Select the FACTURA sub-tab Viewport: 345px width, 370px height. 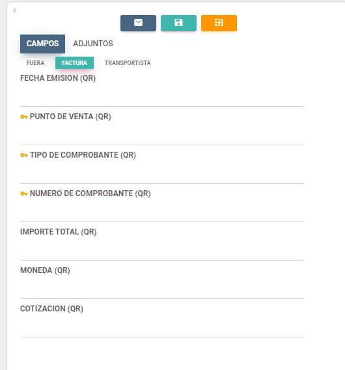(x=74, y=63)
